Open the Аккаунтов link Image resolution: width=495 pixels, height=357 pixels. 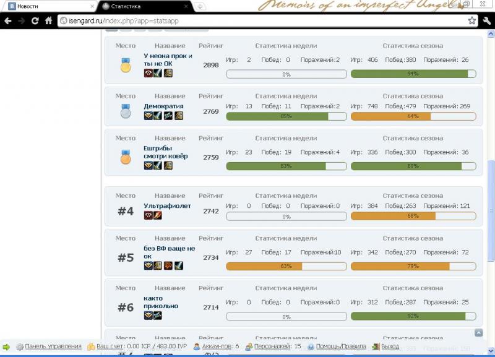218,346
